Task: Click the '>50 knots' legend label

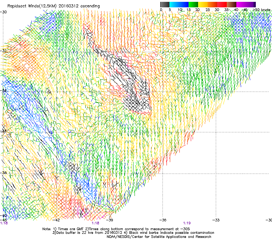Action: pyautogui.click(x=262, y=10)
